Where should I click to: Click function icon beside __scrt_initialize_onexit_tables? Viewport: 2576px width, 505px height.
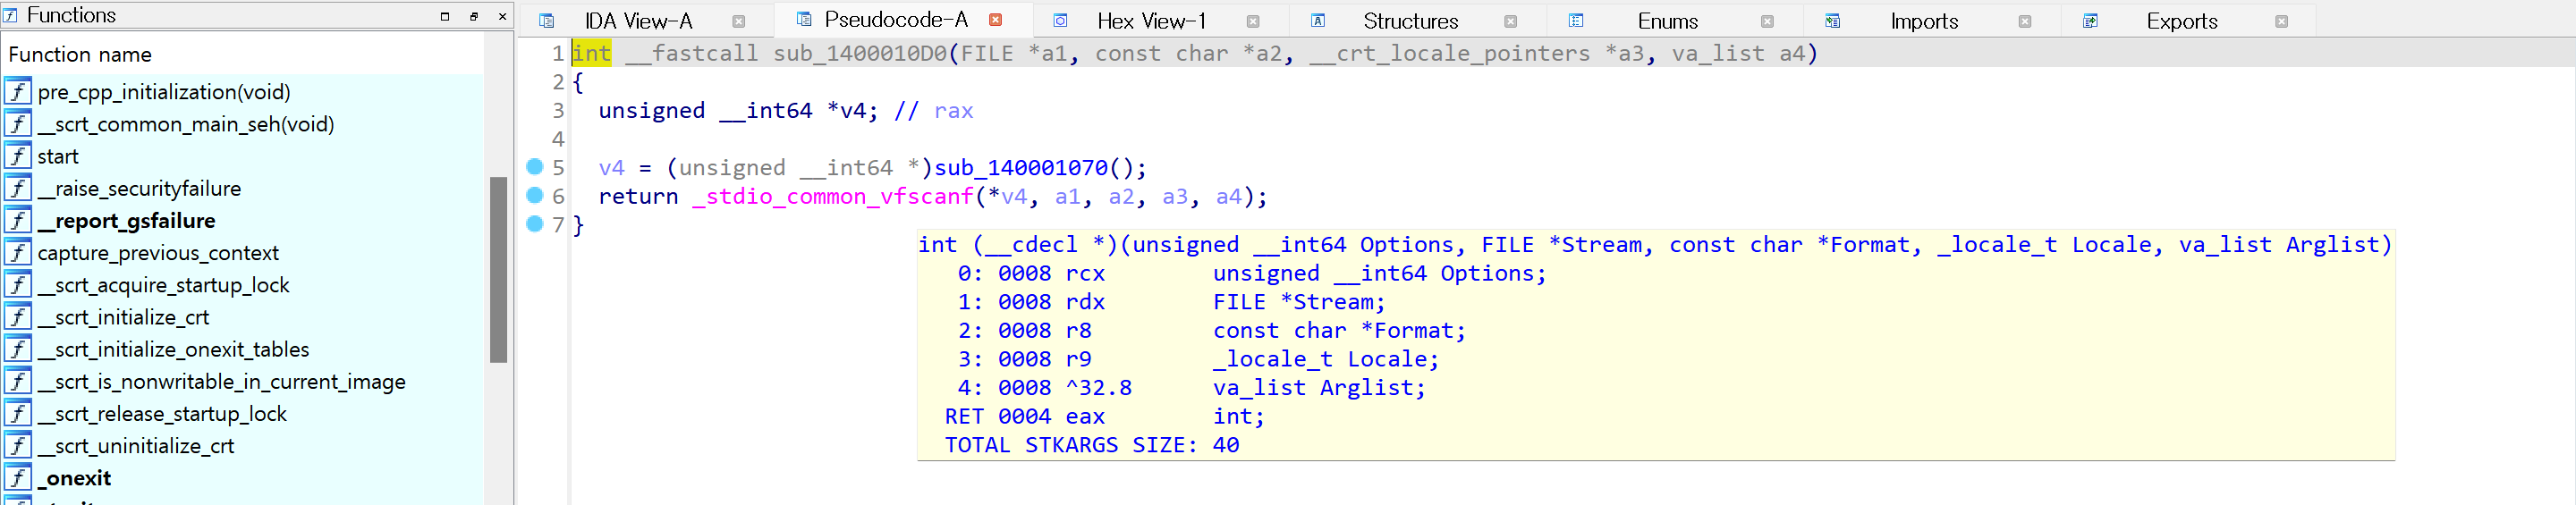(18, 349)
